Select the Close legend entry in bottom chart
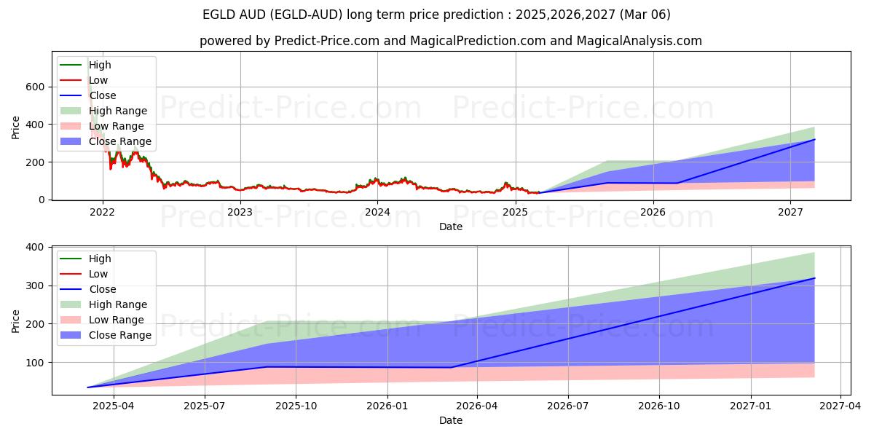Viewport: 874px width, 437px height. click(x=102, y=289)
